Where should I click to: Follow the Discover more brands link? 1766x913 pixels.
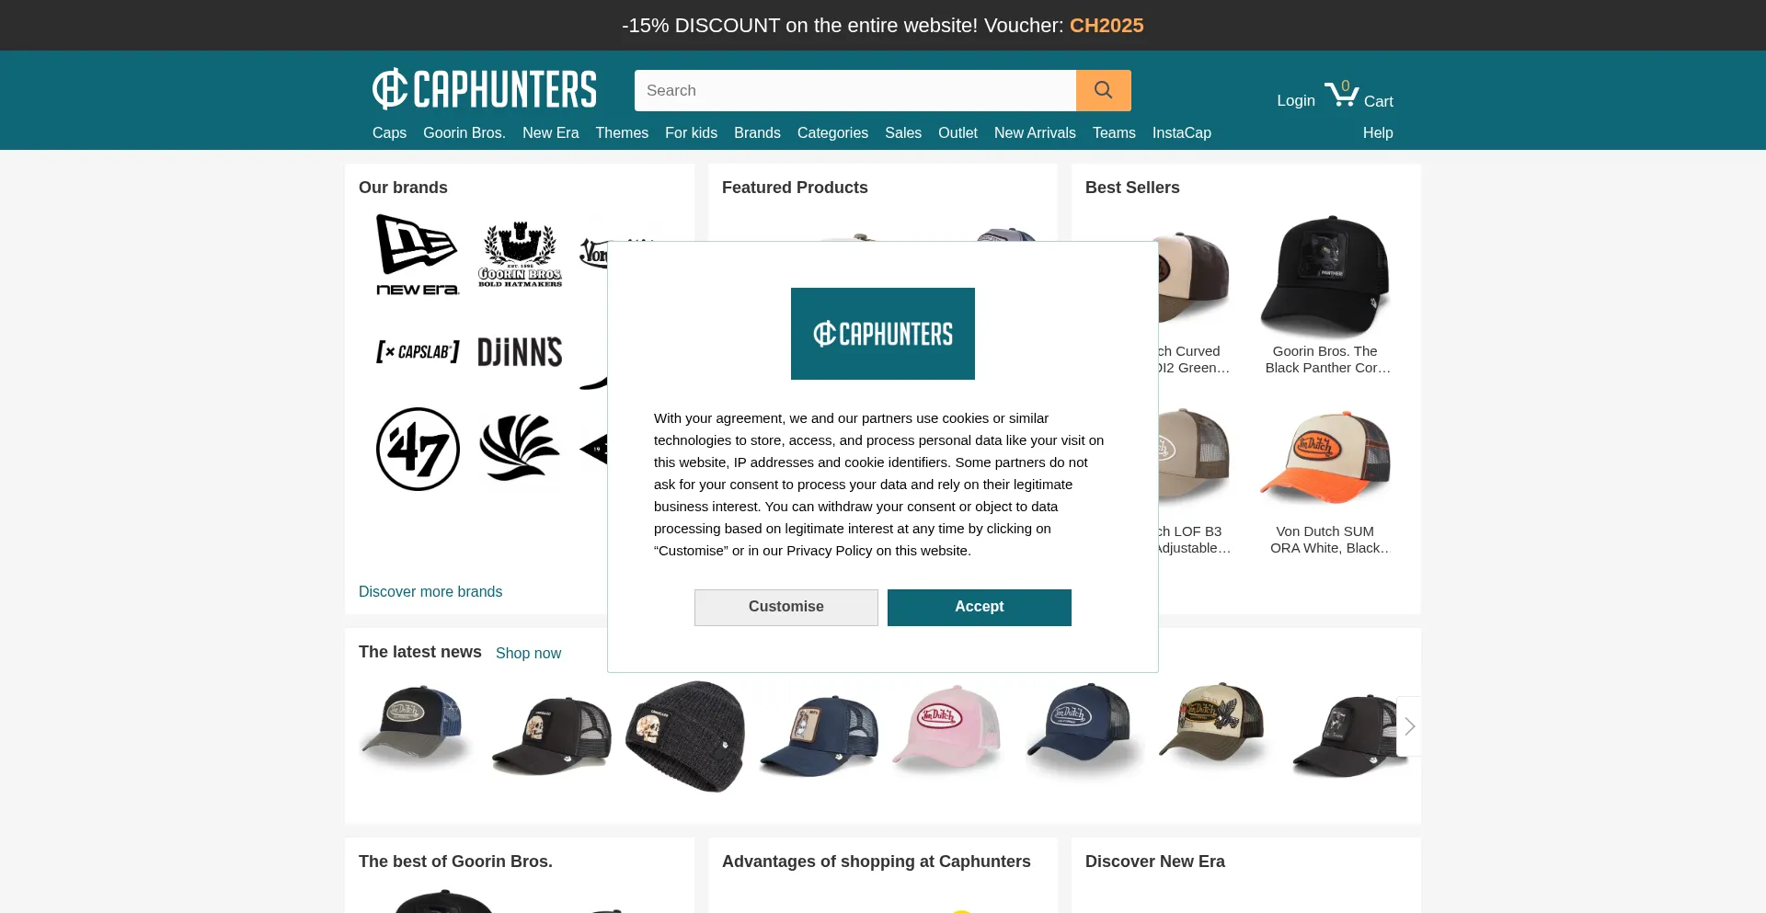[x=430, y=591]
